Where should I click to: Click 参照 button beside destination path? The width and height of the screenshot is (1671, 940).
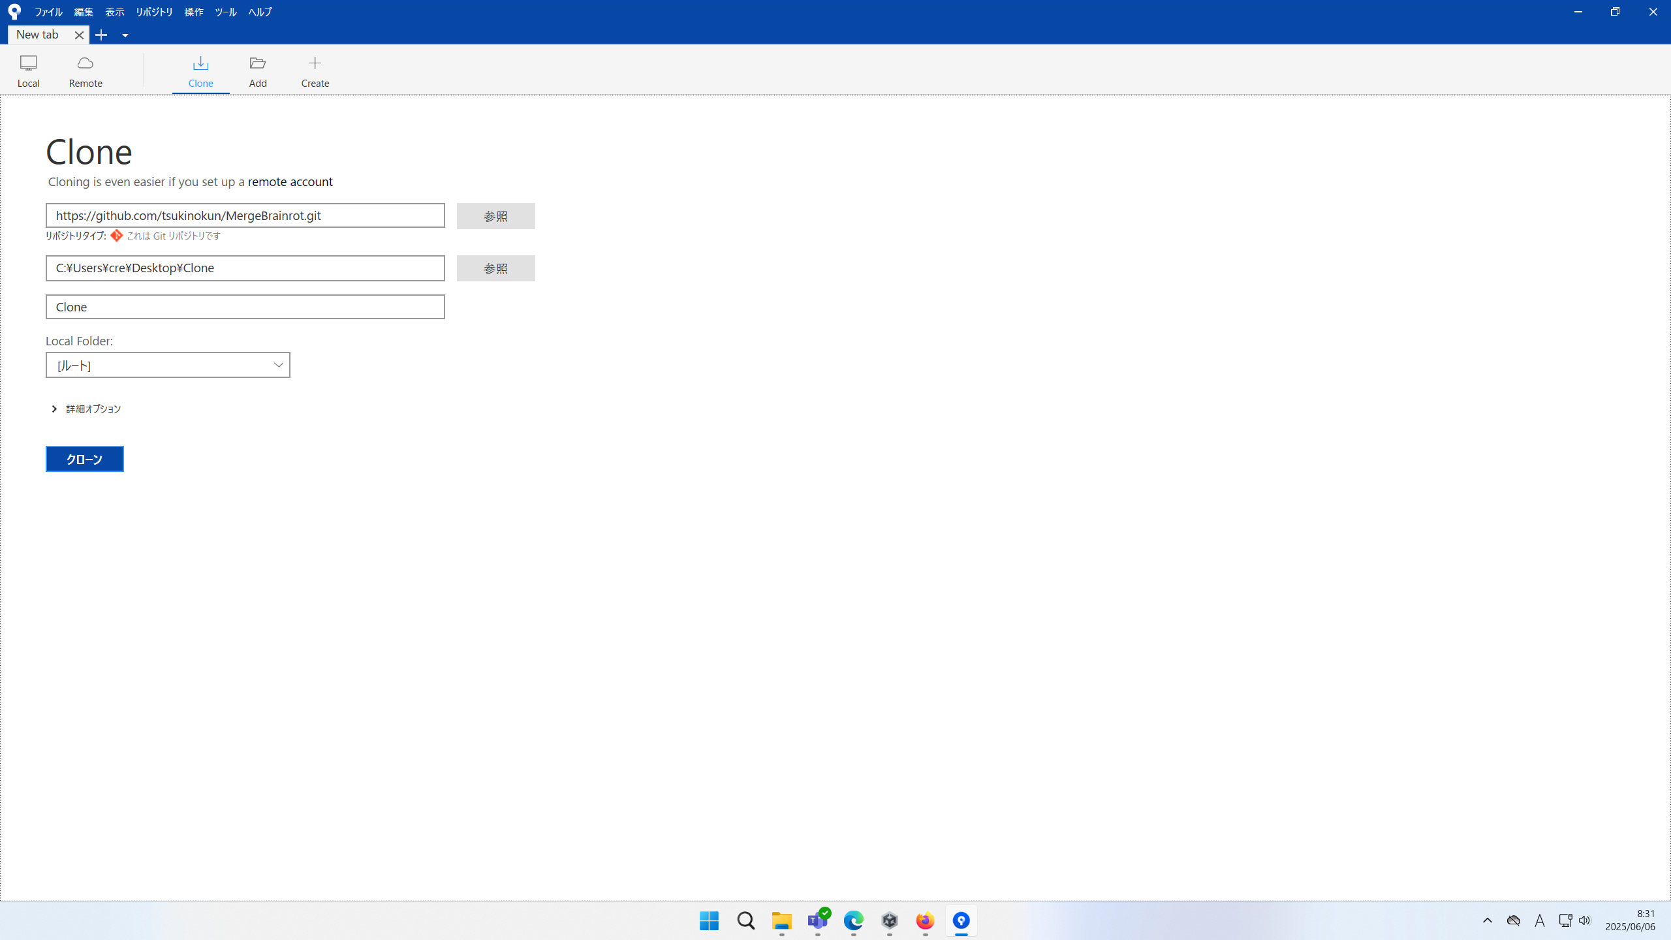(x=495, y=268)
